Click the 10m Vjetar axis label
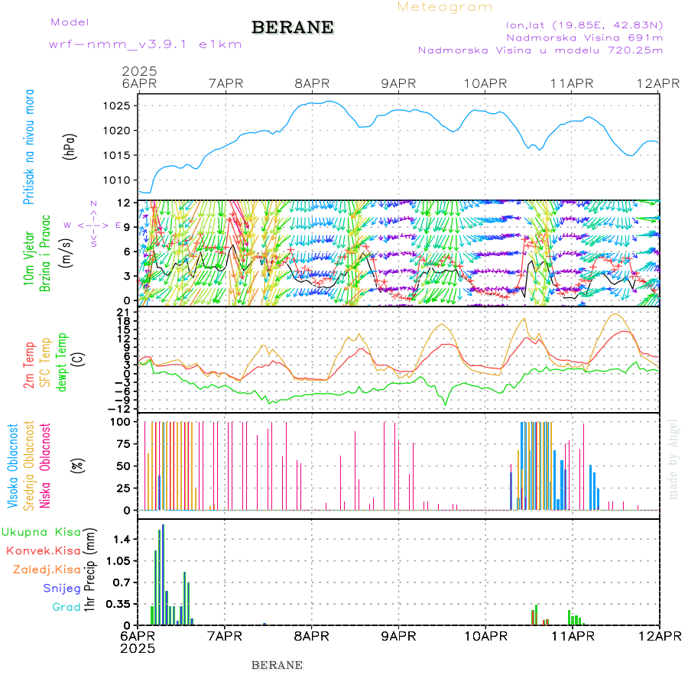 tap(28, 258)
